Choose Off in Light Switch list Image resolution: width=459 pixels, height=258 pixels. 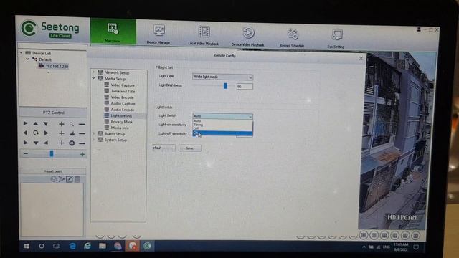pos(222,128)
